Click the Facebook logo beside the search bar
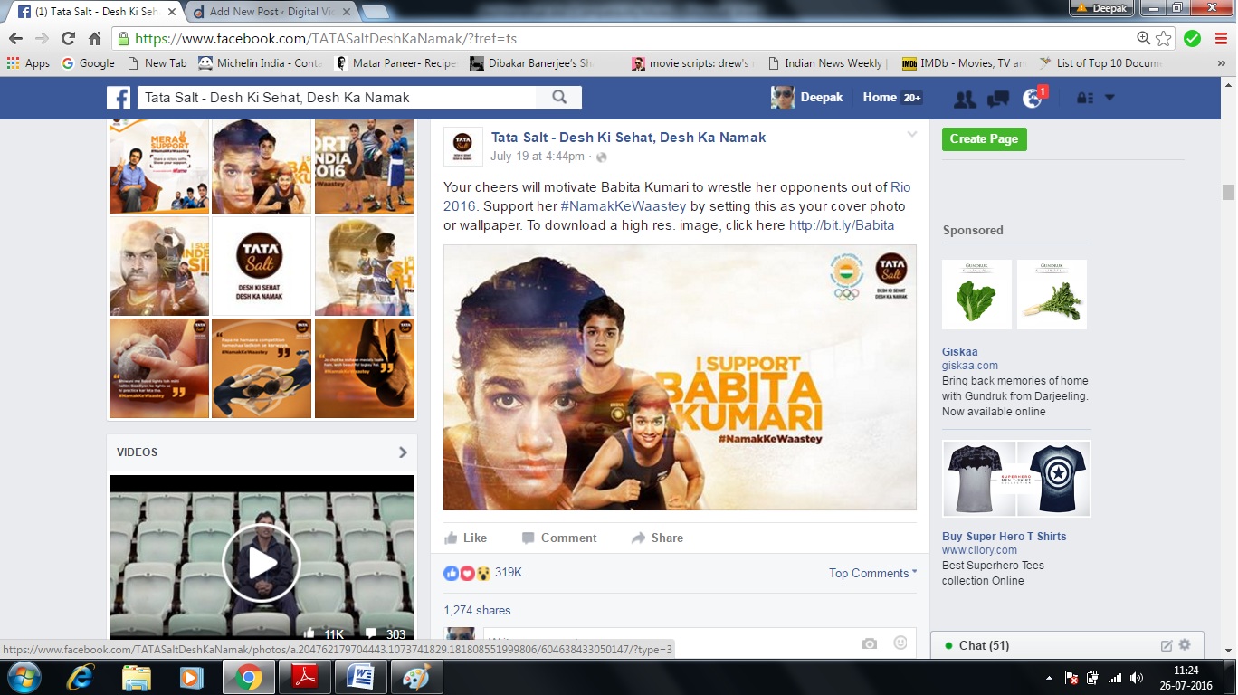Screen dimensions: 1238x695 pos(119,97)
